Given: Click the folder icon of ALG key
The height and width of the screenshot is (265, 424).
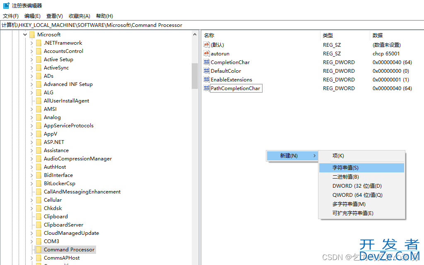Looking at the screenshot, I should [x=39, y=93].
